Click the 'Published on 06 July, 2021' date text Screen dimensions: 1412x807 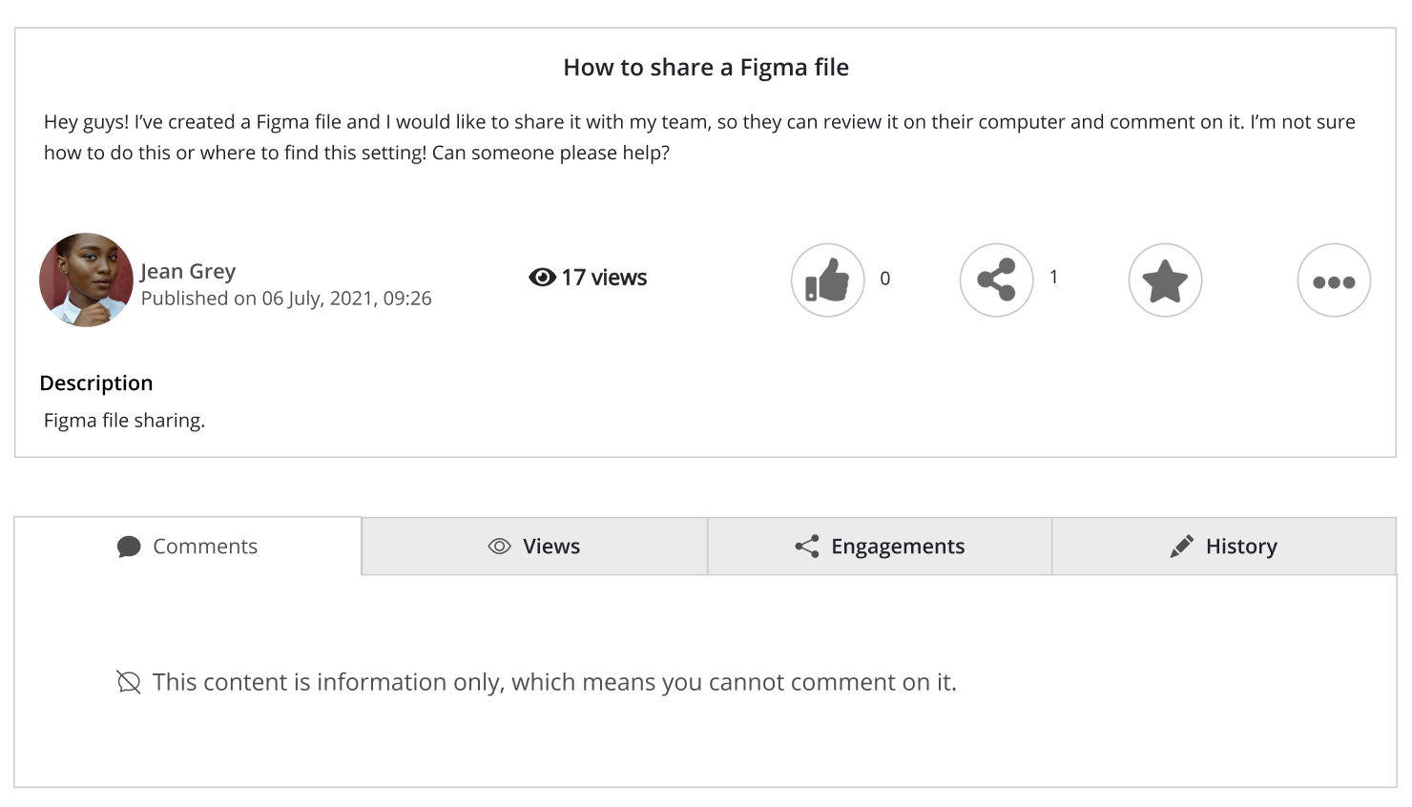coord(286,299)
